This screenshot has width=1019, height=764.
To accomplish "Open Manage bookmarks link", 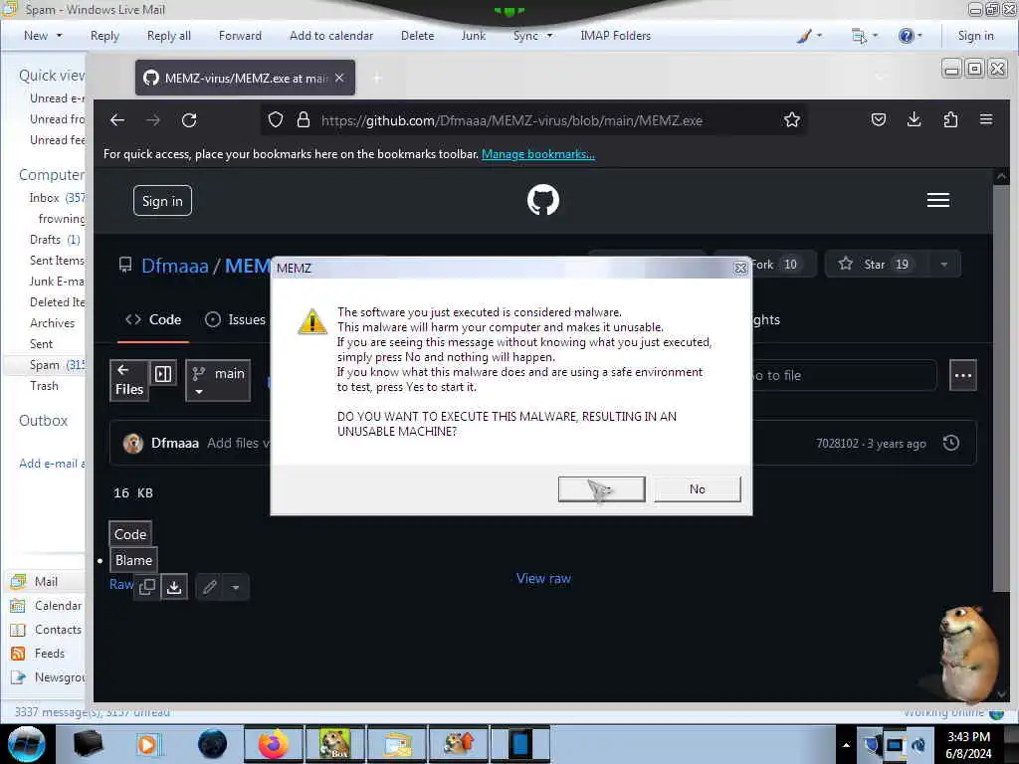I will 538,154.
